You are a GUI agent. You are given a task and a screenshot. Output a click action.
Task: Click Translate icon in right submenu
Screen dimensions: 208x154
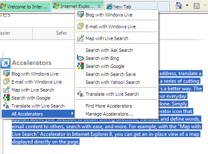click(80, 94)
